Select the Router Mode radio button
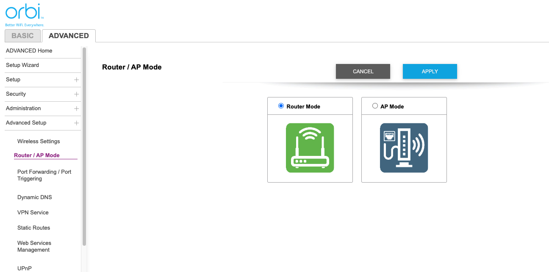Viewport: 549px width, 272px height. pos(281,106)
